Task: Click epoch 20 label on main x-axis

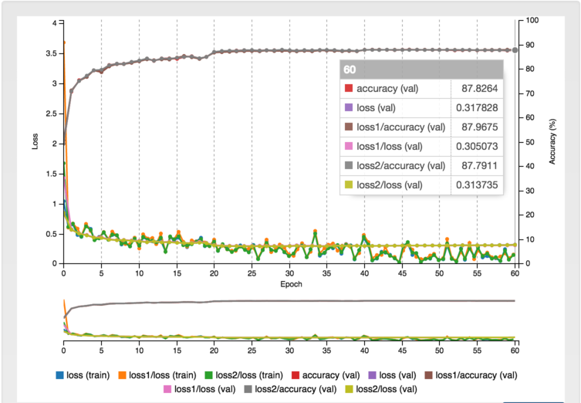Action: [214, 273]
